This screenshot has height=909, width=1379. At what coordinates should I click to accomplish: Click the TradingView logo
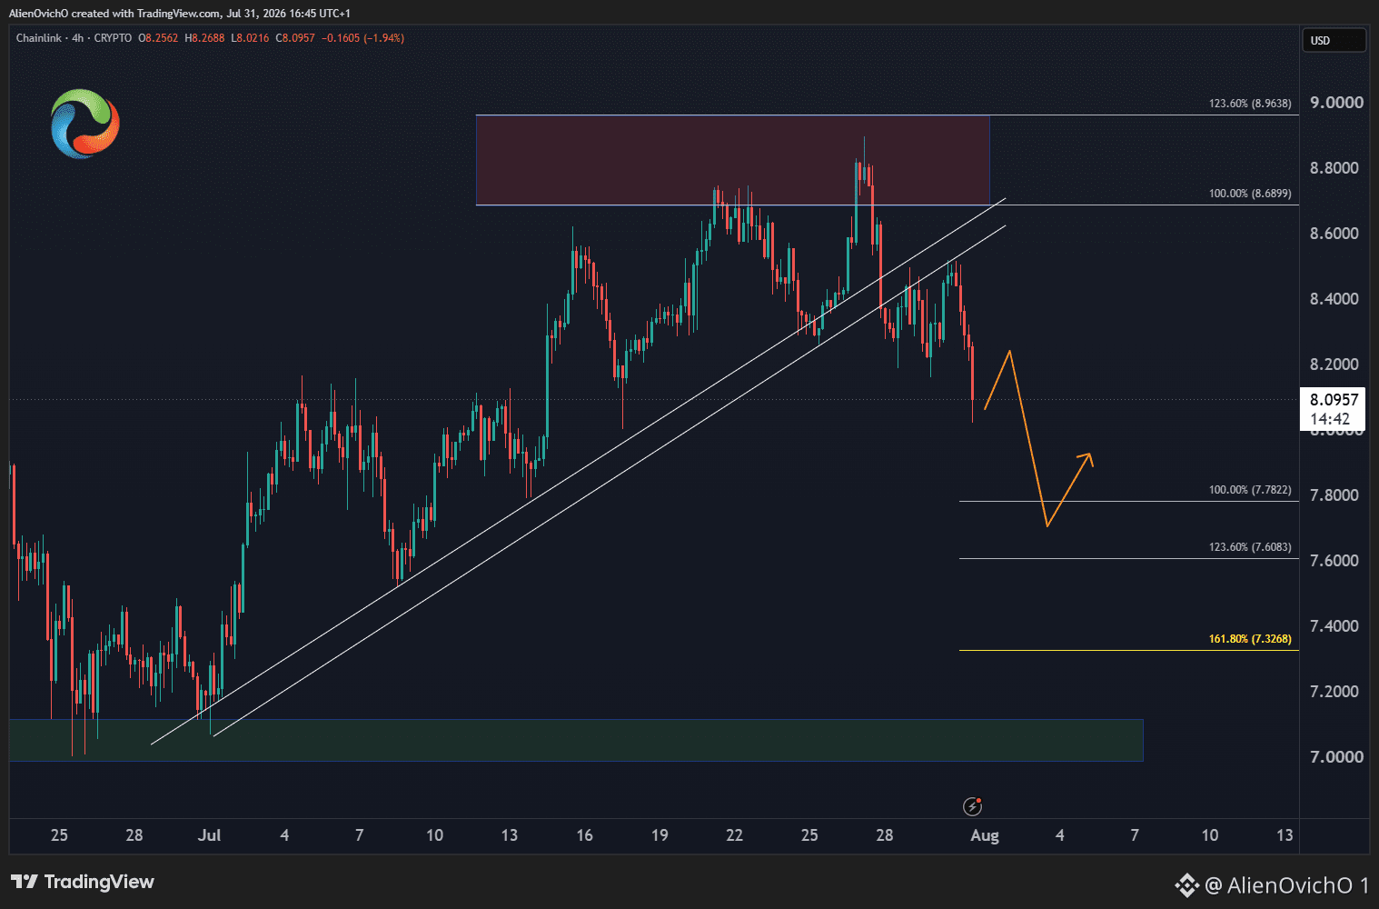click(83, 882)
